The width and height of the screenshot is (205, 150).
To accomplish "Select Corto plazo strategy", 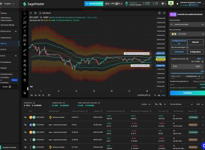I will pos(179,52).
